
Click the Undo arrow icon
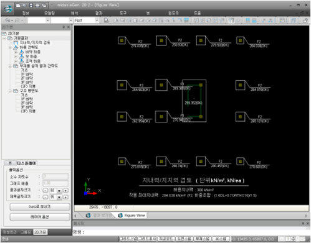(x=7, y=20)
